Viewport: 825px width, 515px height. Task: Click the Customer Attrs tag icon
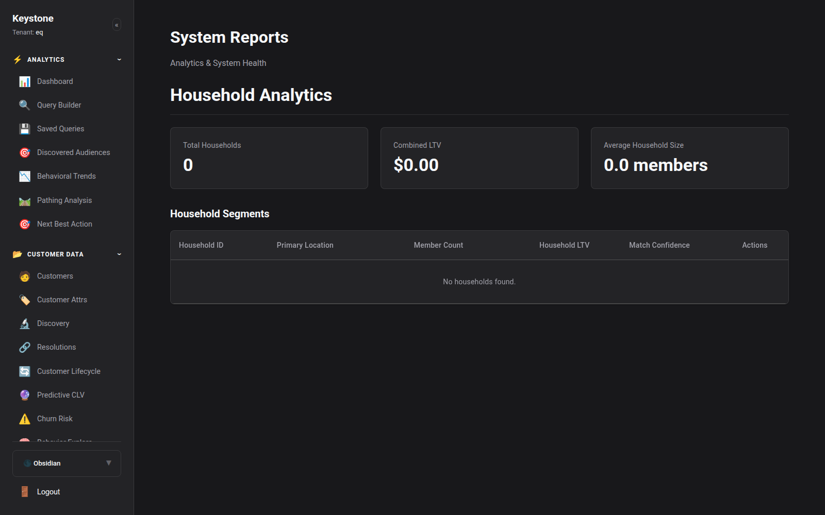tap(25, 300)
